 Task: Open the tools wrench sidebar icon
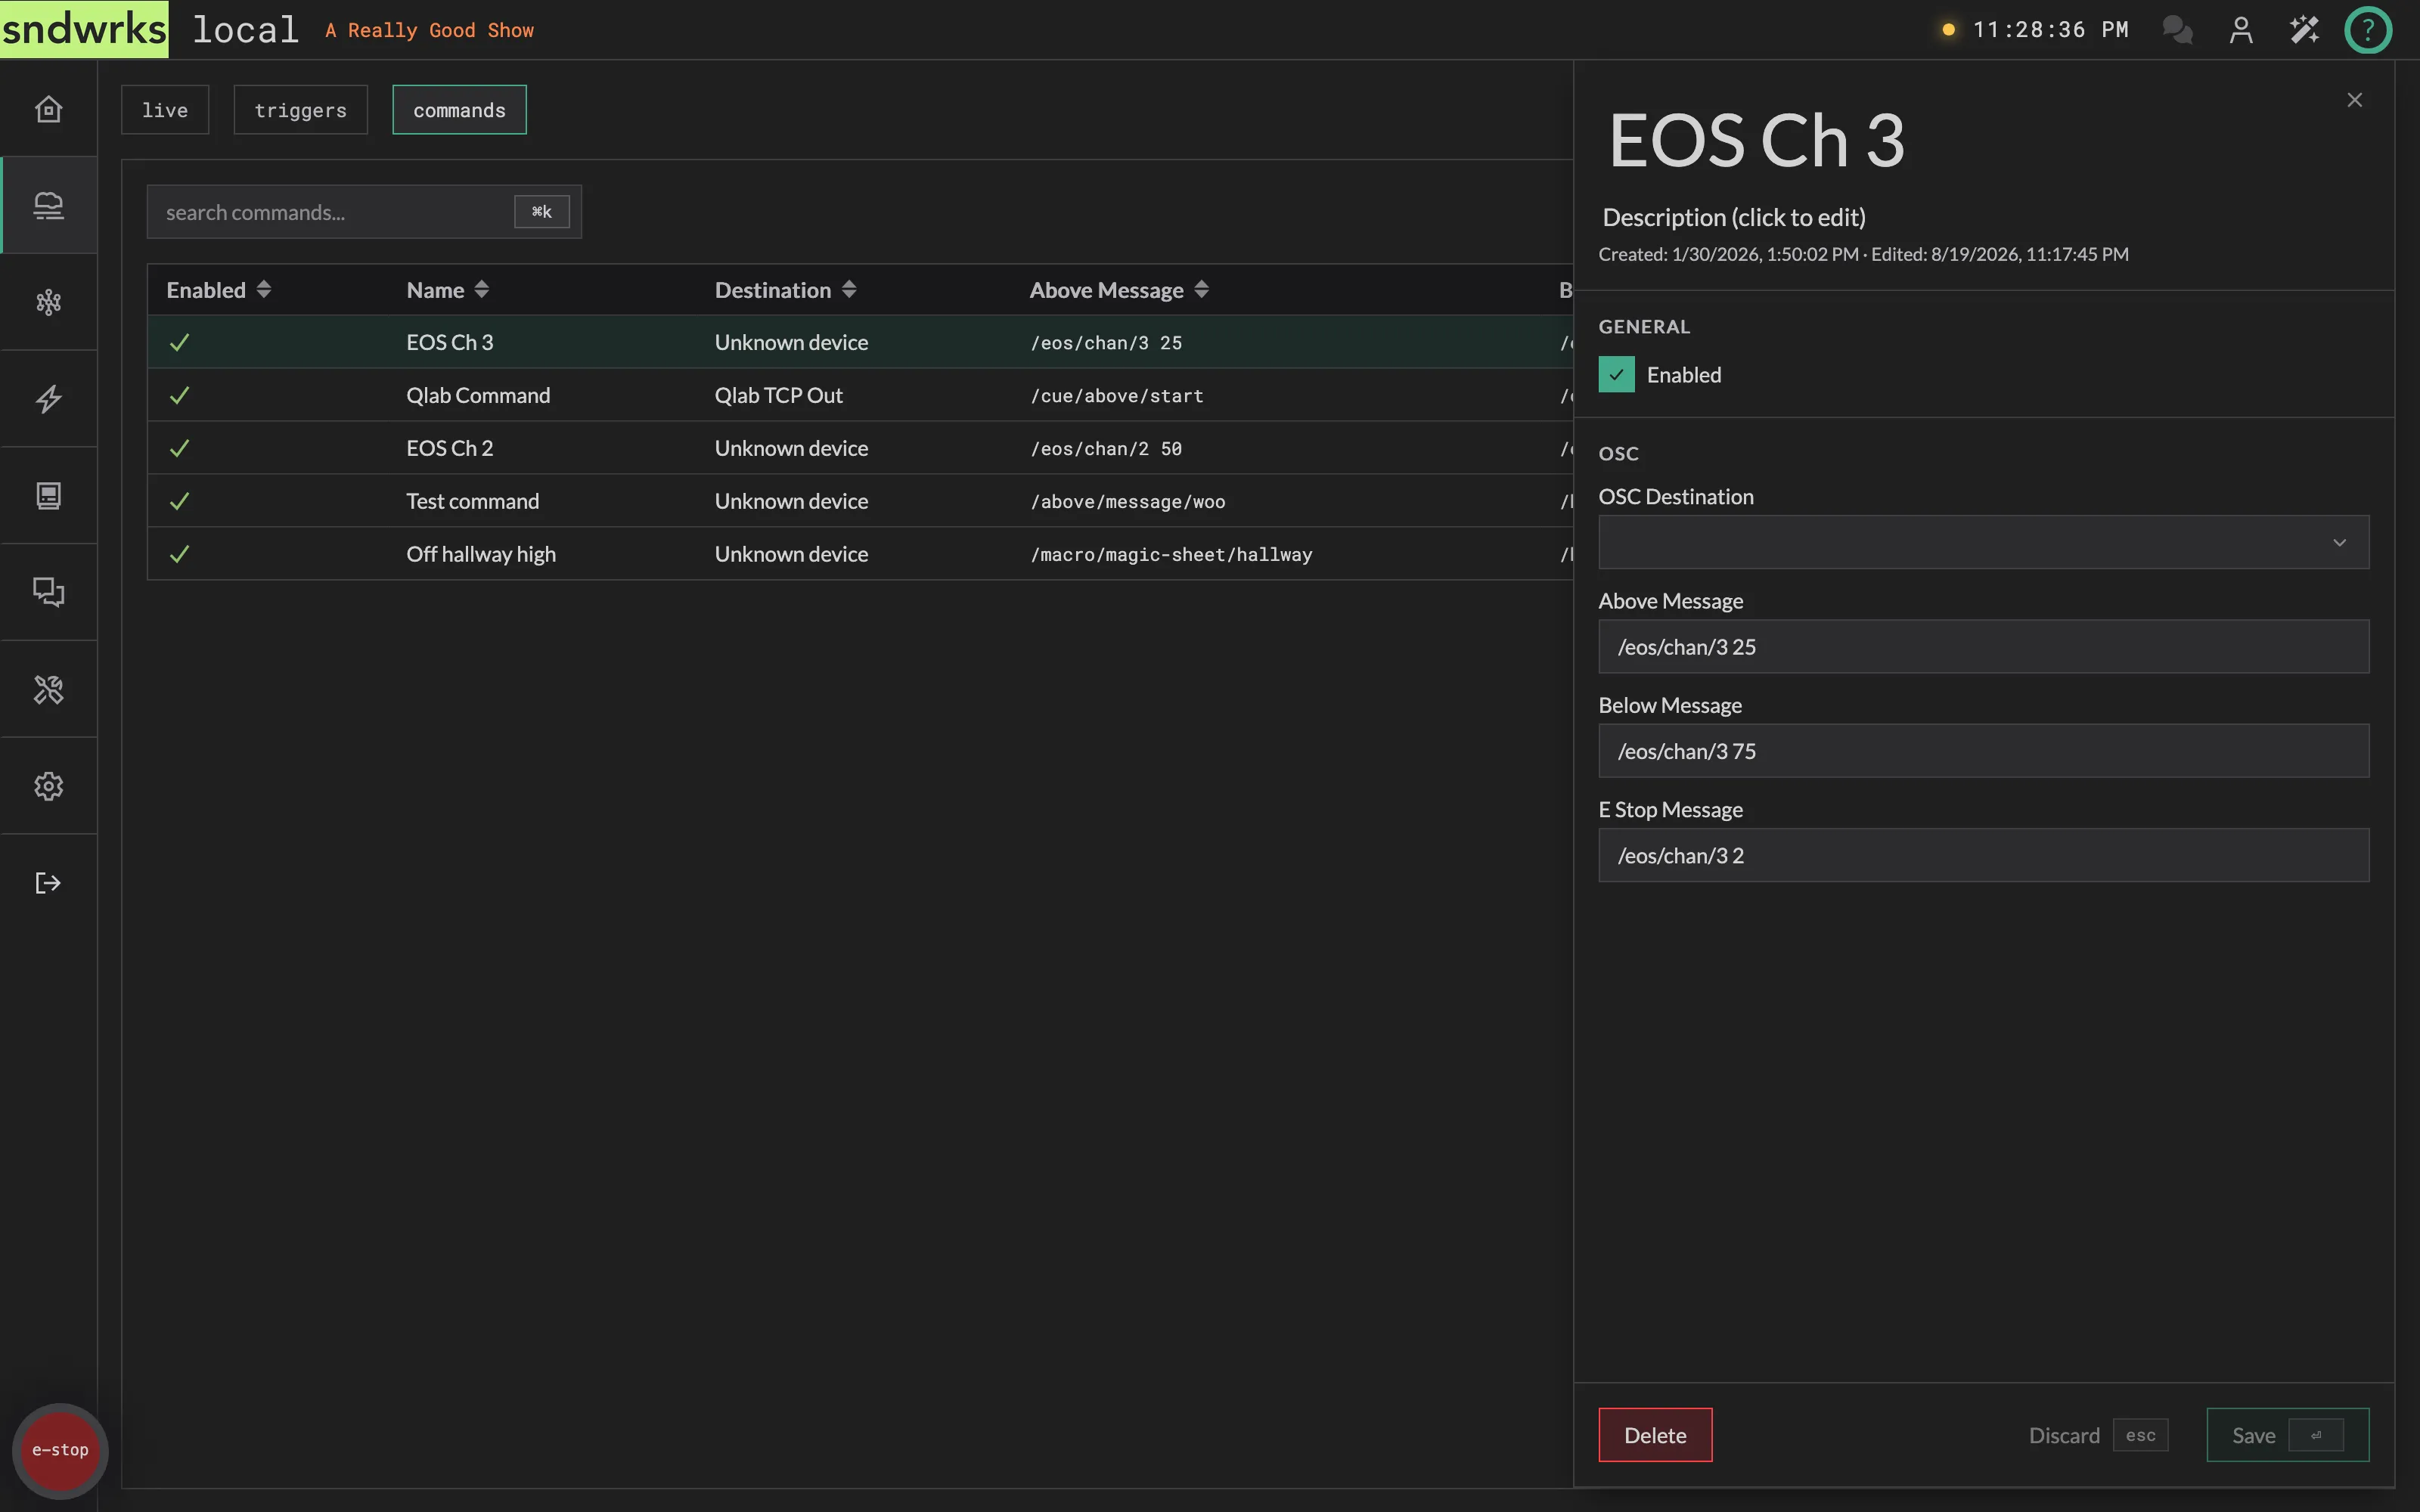[48, 689]
